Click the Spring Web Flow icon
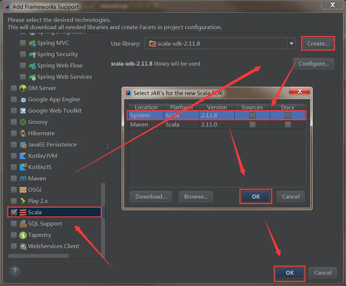 32,66
